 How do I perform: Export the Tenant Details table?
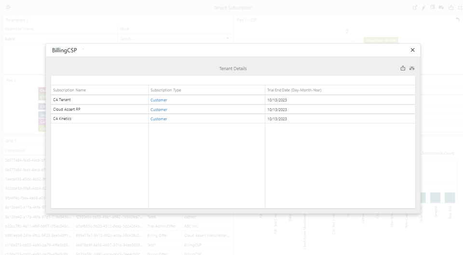403,68
